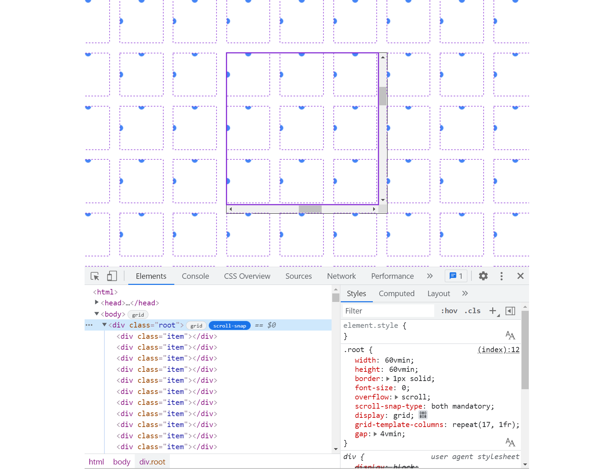Screen dimensions: 614x472
Task: Switch to the Network panel
Action: pos(341,276)
